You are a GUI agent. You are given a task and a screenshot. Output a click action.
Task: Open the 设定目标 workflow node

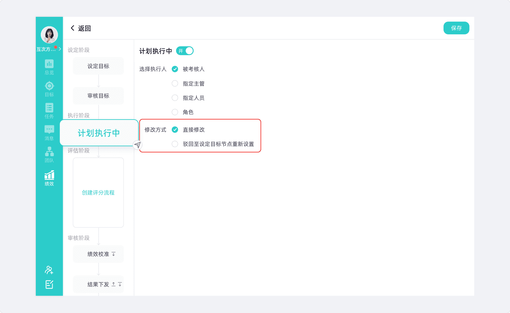click(x=98, y=66)
